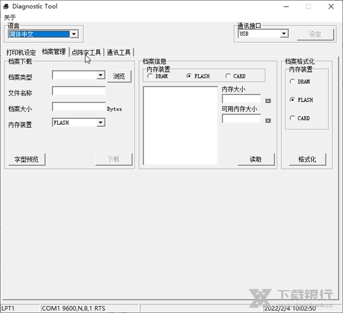Click the 设定 button
This screenshot has height=313, width=343.
[315, 34]
